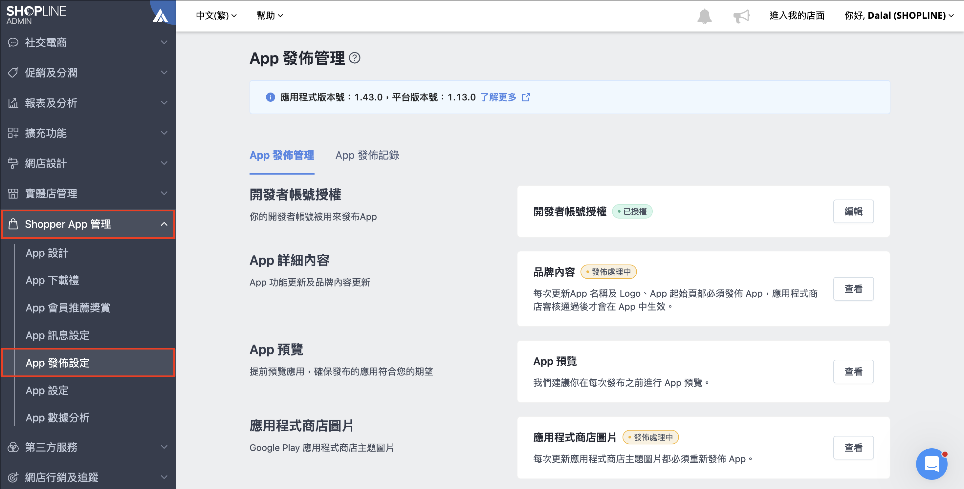Expand the 報表及分析 chevron
Image resolution: width=964 pixels, height=489 pixels.
164,103
